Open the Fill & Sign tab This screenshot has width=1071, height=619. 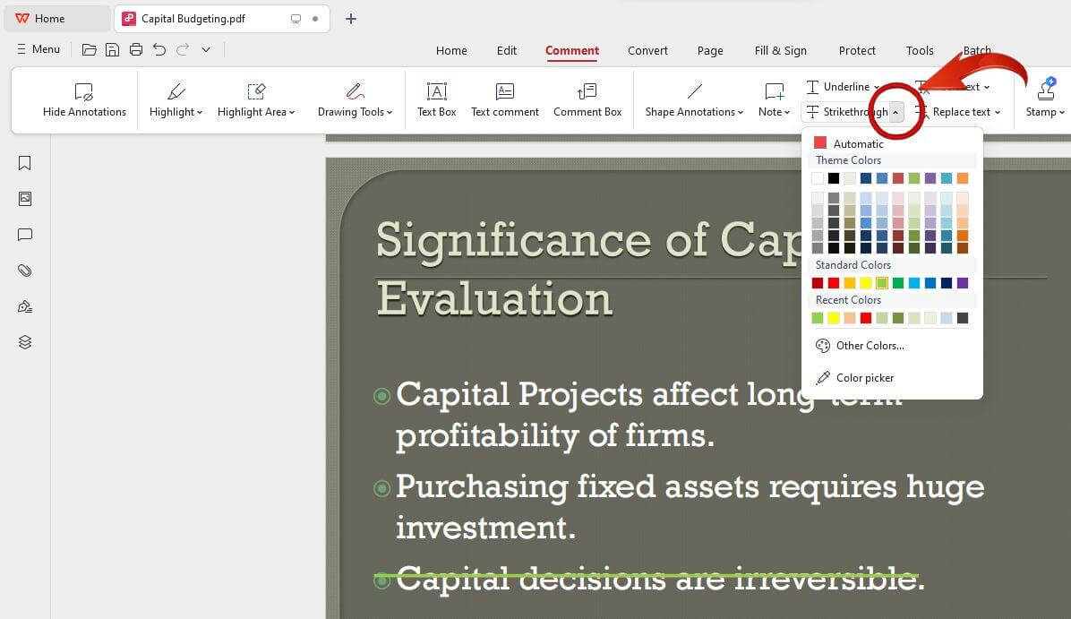(780, 50)
